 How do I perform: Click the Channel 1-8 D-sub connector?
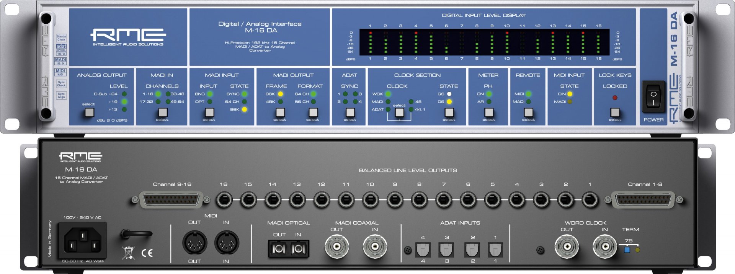click(x=643, y=200)
